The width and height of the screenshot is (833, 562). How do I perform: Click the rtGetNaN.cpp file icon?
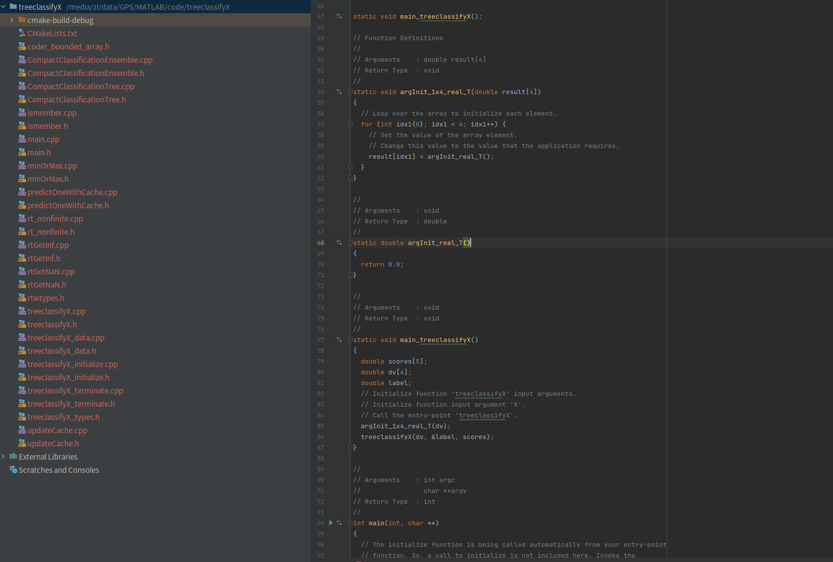point(22,271)
